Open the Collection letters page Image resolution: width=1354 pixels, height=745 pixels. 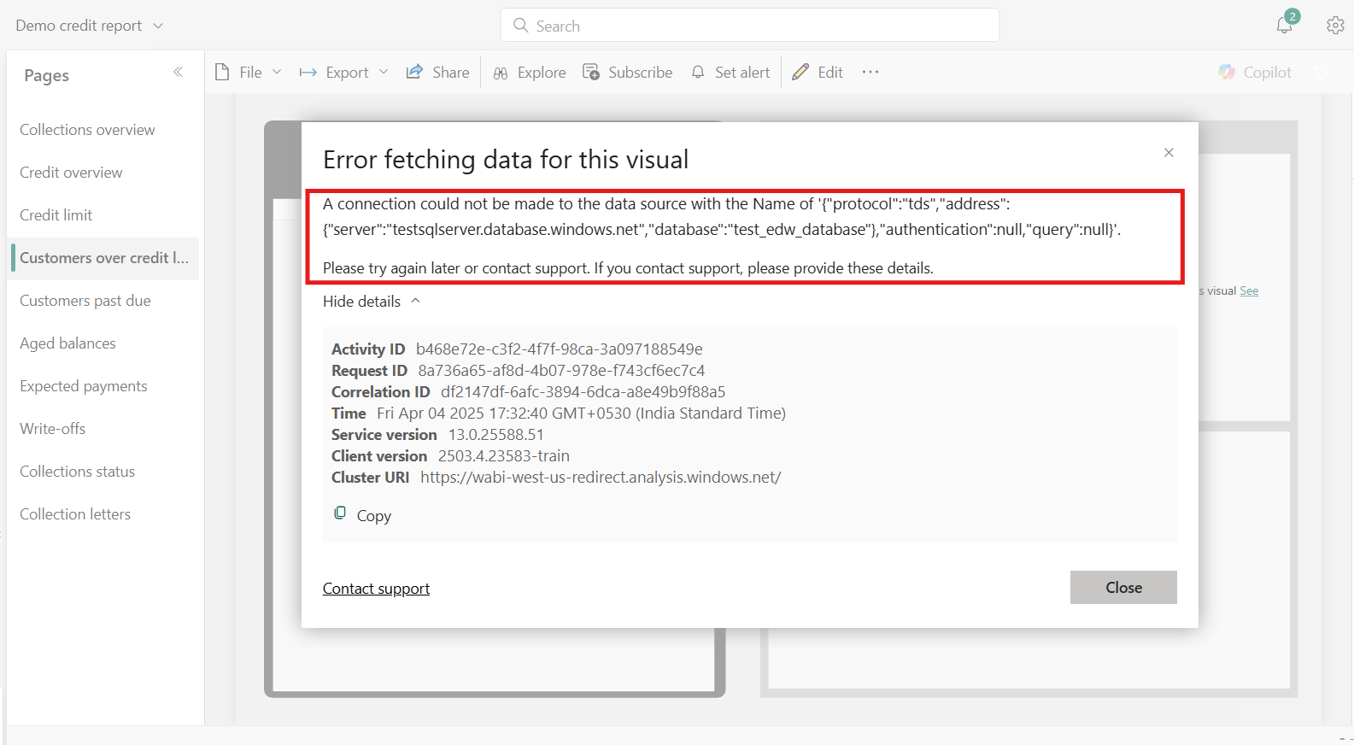point(75,514)
